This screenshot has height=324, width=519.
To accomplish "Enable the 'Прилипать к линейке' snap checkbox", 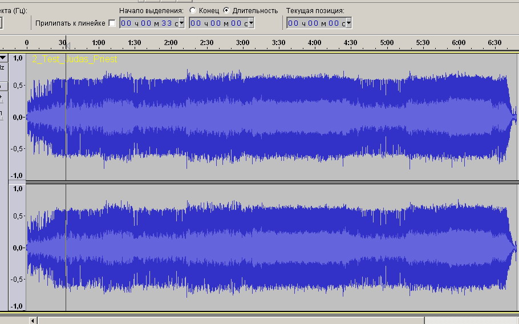I will tap(112, 23).
